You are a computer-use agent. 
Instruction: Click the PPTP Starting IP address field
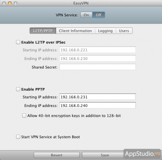tap(98, 97)
